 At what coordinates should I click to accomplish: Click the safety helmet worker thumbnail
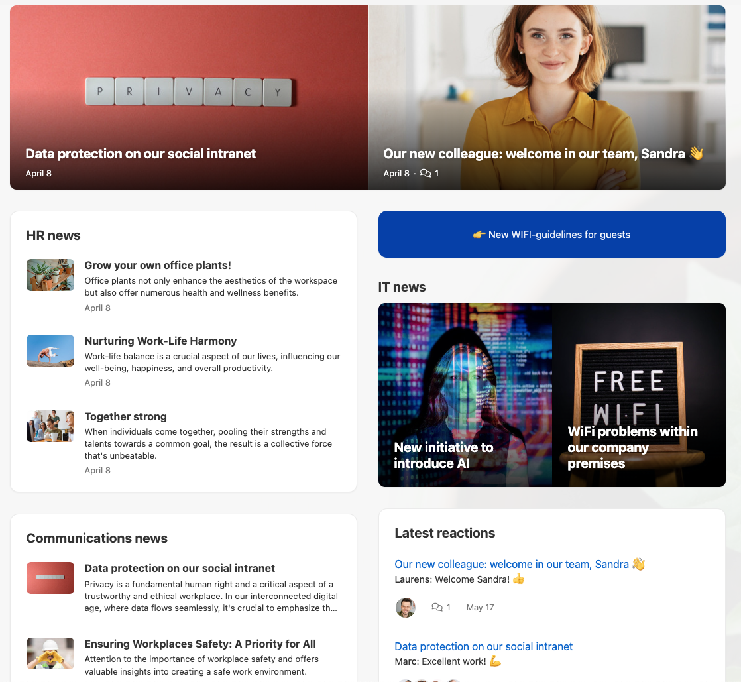50,654
